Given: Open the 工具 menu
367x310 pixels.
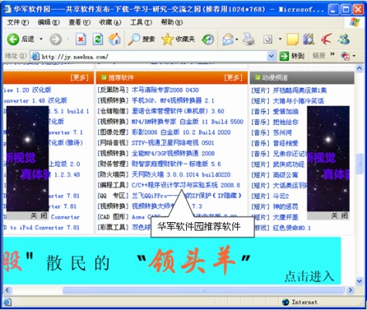Looking at the screenshot, I should coord(141,22).
